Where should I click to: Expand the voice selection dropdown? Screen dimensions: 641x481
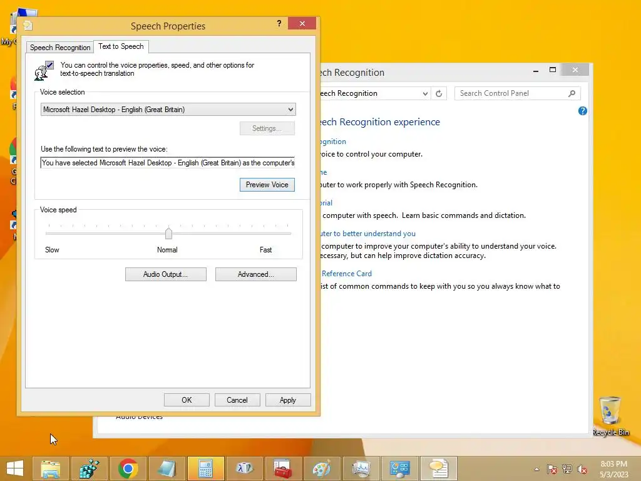290,110
